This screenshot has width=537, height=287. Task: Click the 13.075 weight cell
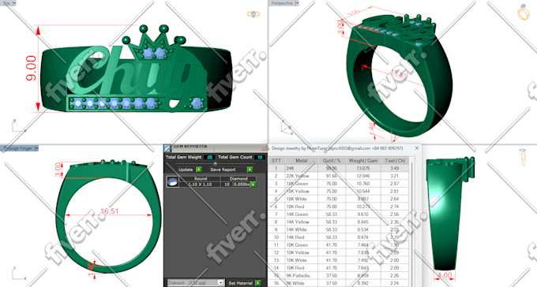tap(363, 168)
